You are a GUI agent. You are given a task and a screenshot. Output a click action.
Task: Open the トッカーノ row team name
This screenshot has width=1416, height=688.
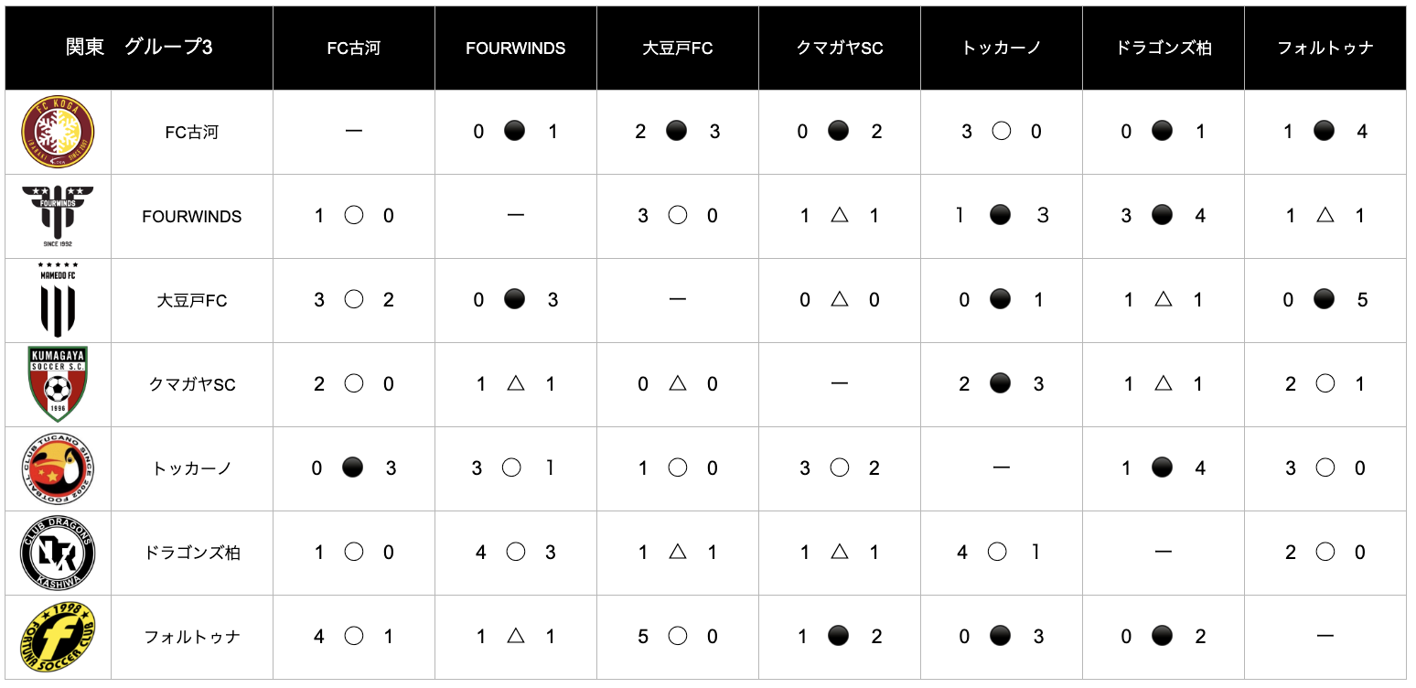click(191, 468)
